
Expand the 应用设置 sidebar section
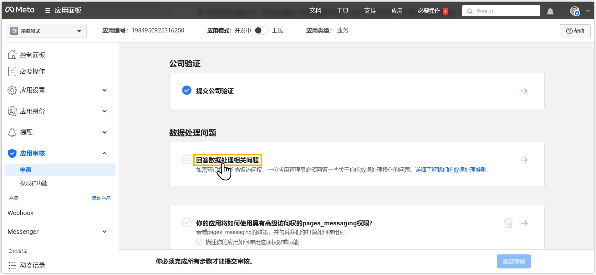pyautogui.click(x=57, y=90)
